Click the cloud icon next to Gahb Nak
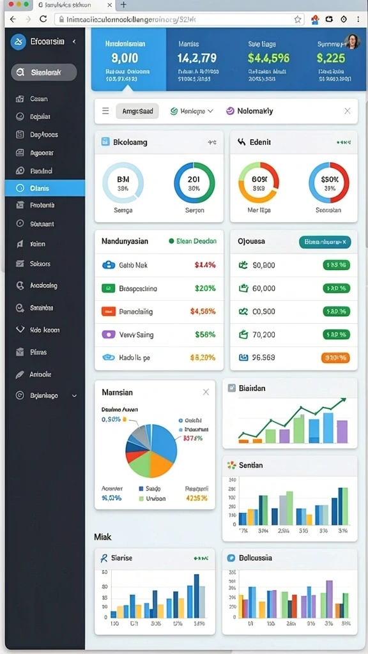368x654 pixels. coord(109,265)
